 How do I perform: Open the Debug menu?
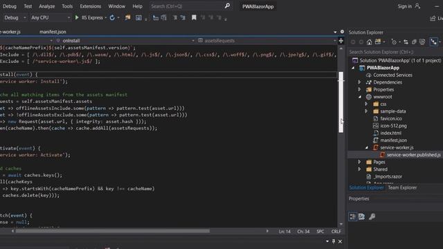click(x=9, y=6)
